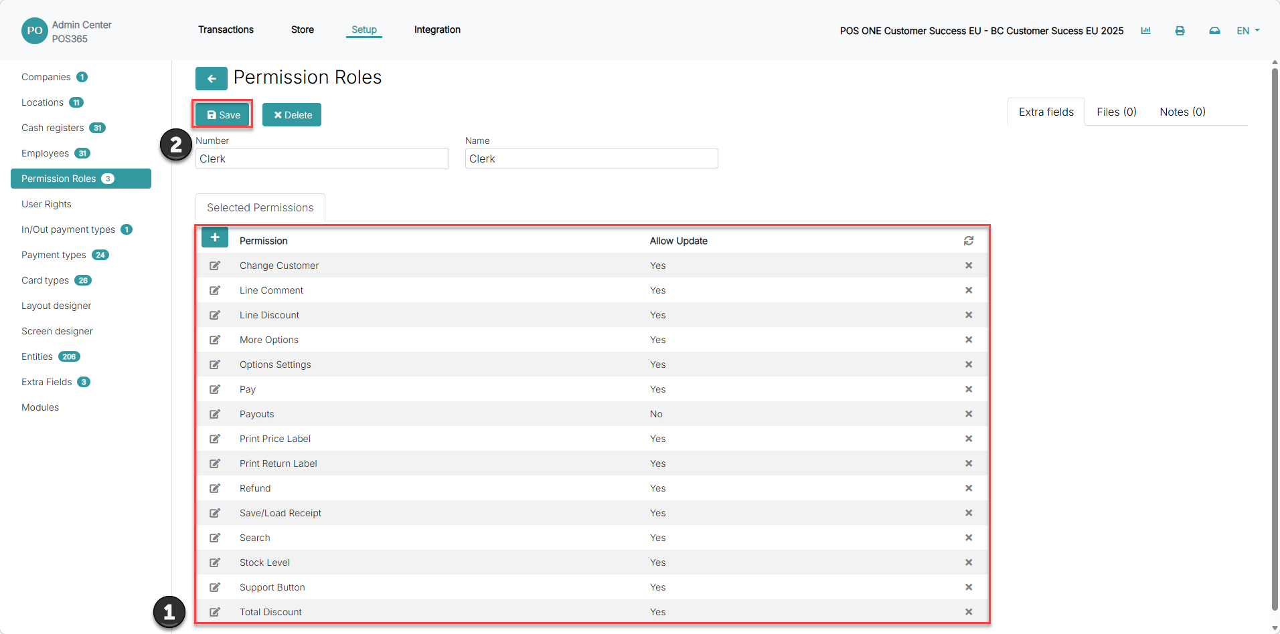This screenshot has width=1280, height=634.
Task: Click the 'Stock Level' permission name
Action: coord(264,562)
